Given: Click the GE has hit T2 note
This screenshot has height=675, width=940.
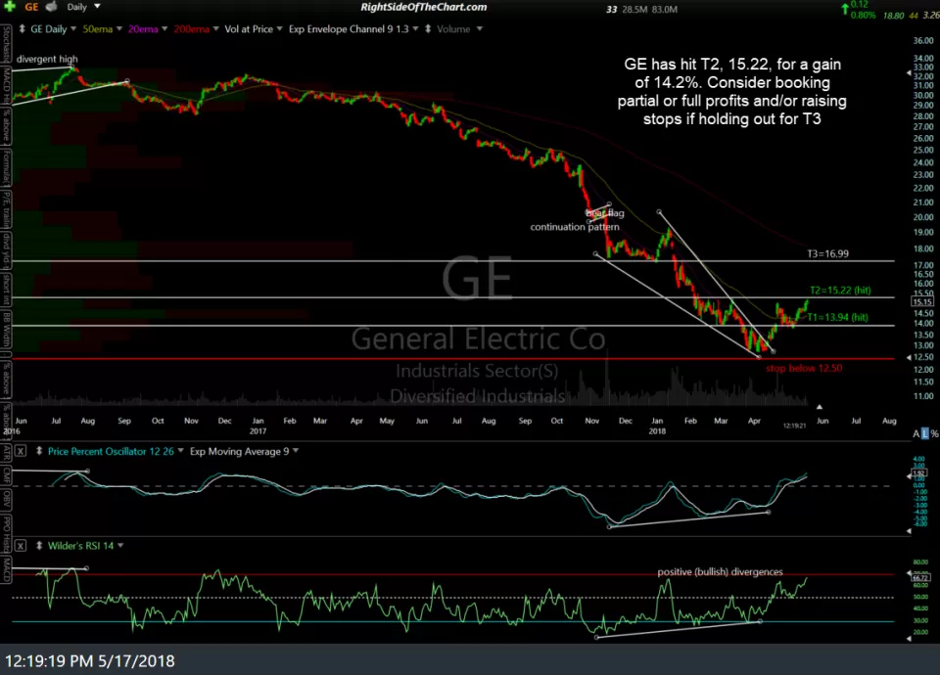Looking at the screenshot, I should click(x=732, y=91).
